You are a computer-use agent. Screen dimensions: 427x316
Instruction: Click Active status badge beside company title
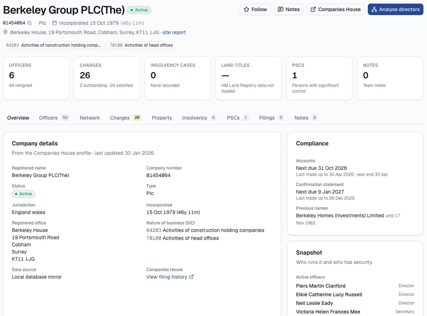click(x=139, y=10)
